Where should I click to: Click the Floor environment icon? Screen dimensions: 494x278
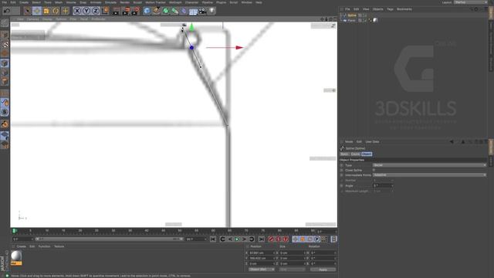coord(193,11)
